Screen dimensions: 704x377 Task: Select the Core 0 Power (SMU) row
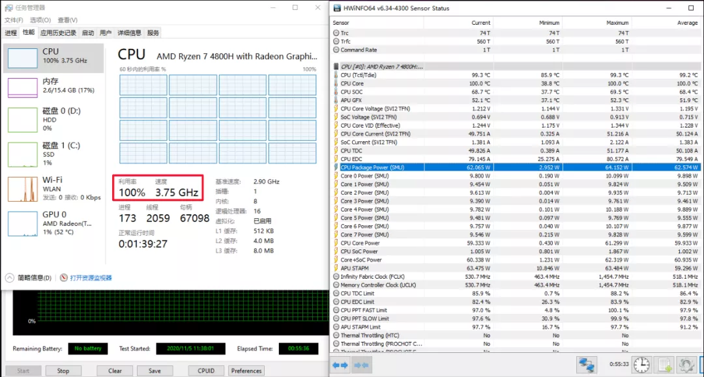[516, 176]
